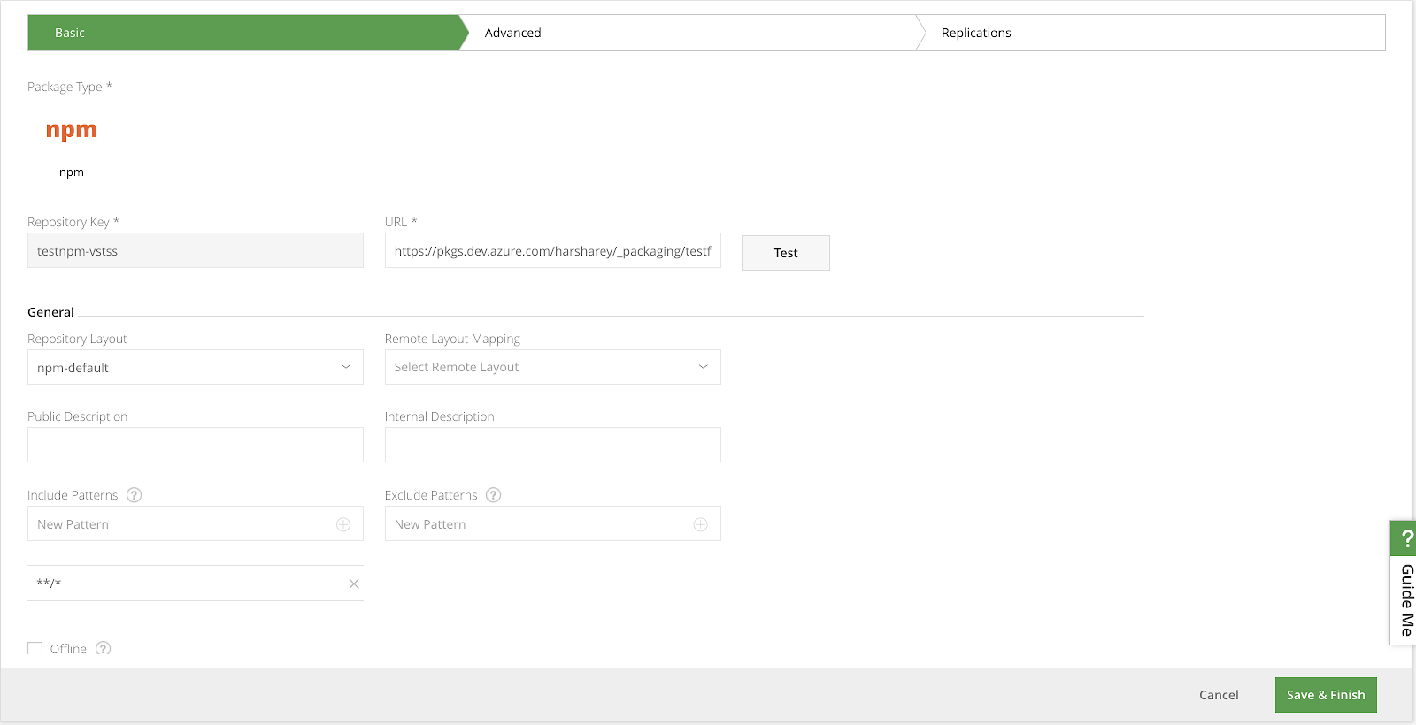1416x725 pixels.
Task: Go to the Replications tab
Action: [976, 33]
